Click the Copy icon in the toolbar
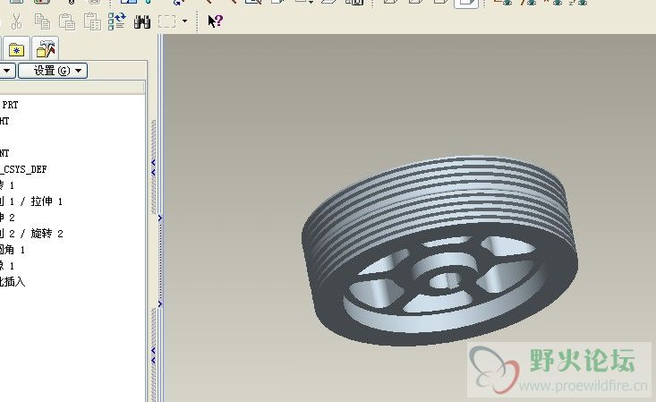Viewport: 656px width, 402px height. click(x=42, y=21)
